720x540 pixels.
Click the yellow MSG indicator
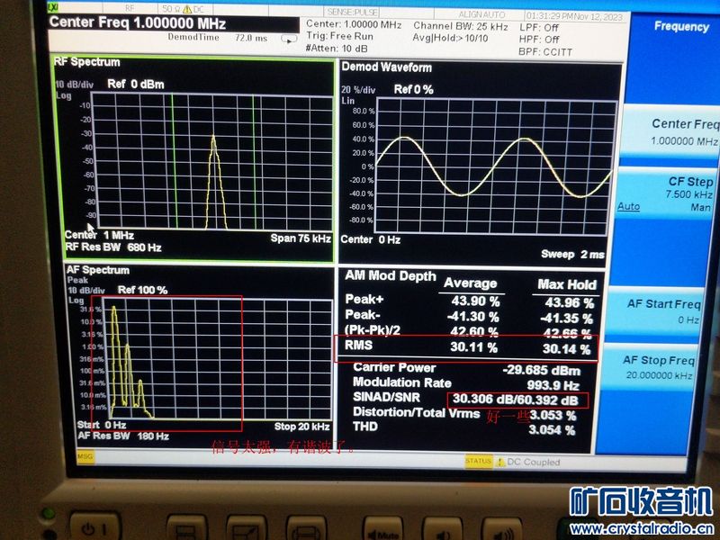point(85,456)
